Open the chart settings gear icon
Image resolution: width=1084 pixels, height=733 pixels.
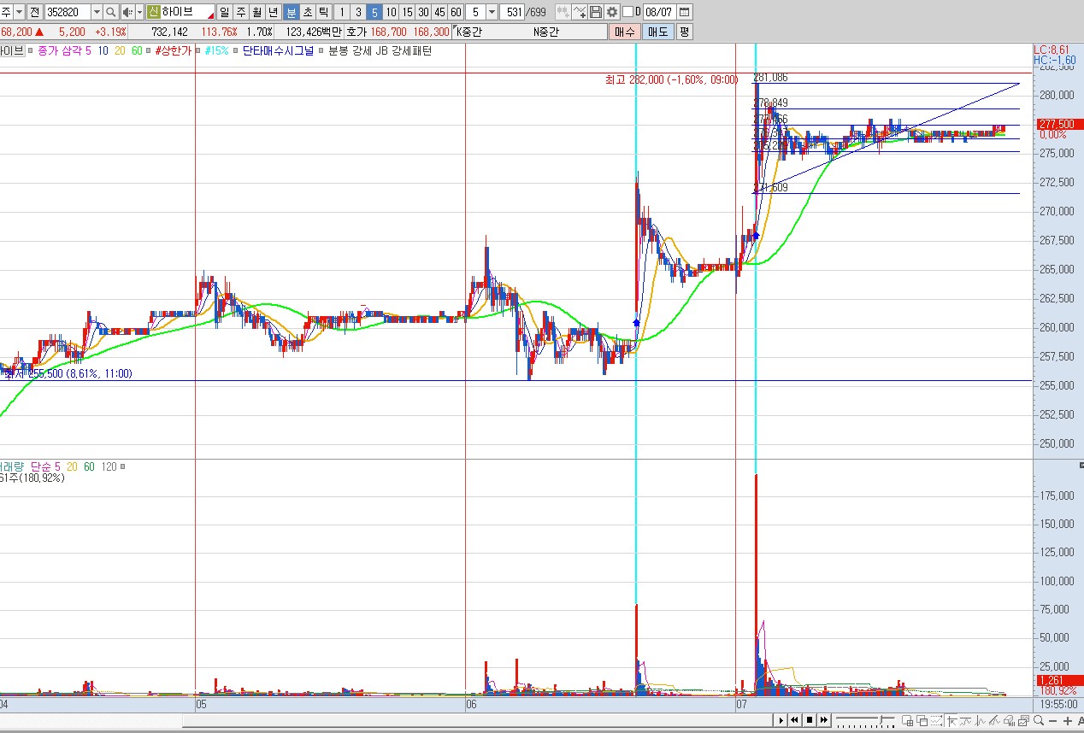[612, 12]
